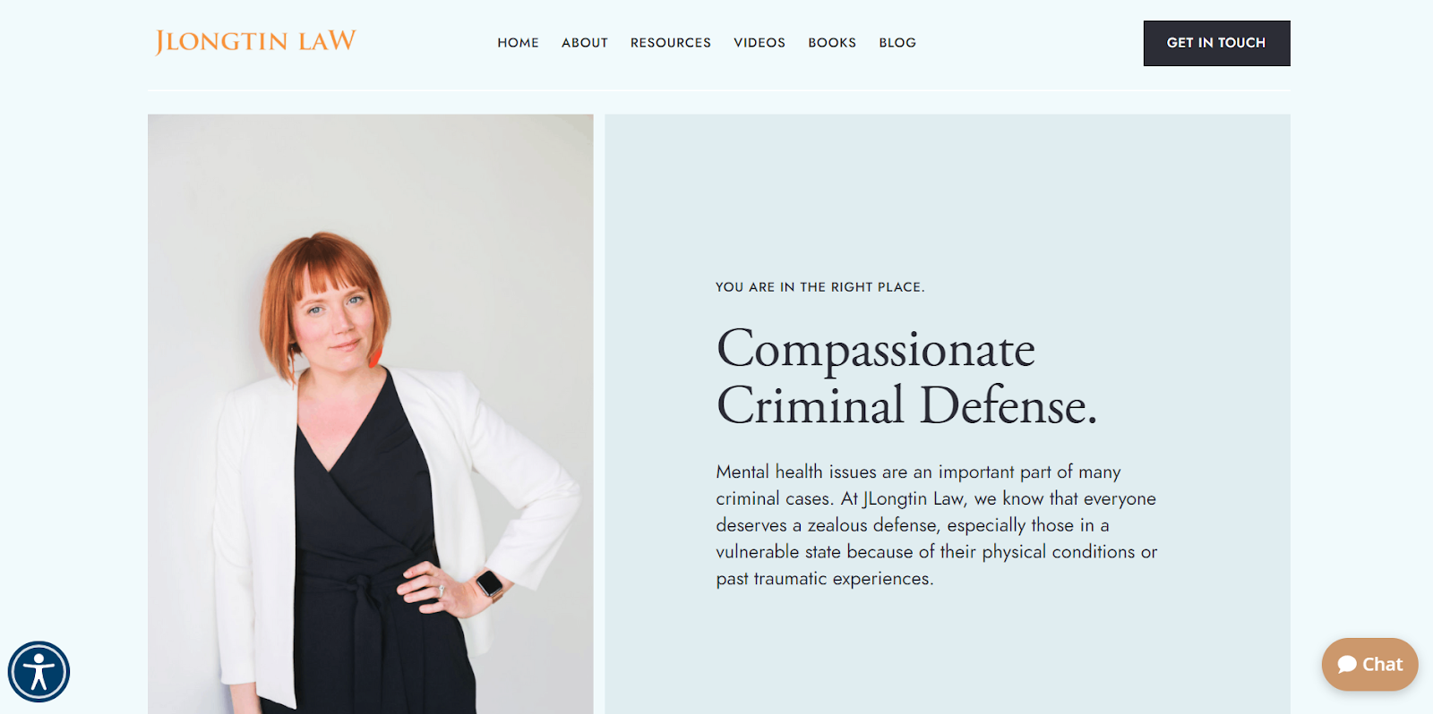The height and width of the screenshot is (714, 1433).
Task: Click the red earring in the portrait
Action: click(375, 354)
